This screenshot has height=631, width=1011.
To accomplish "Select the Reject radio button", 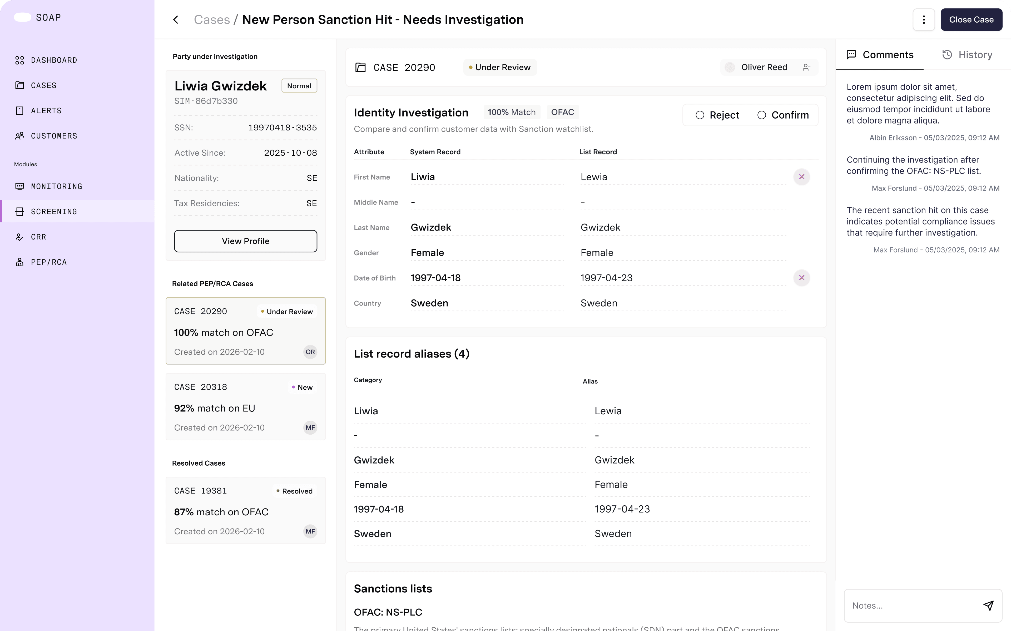I will coord(700,115).
